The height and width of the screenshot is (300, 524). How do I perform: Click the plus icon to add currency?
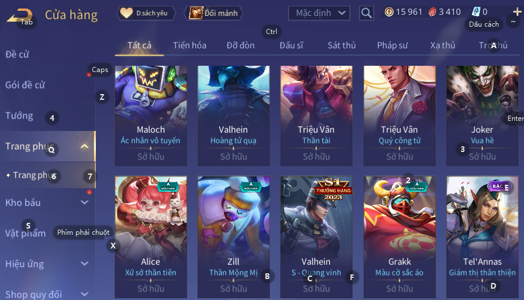517,12
